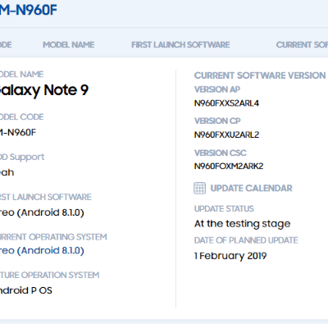Click the date 1 February 2019
This screenshot has width=328, height=324.
[x=230, y=256]
